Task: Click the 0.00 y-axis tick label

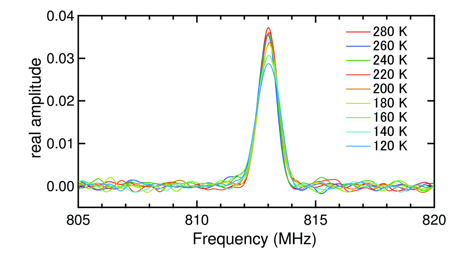Action: pyautogui.click(x=60, y=186)
